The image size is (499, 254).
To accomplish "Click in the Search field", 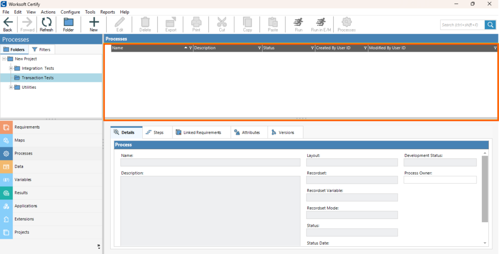I will 462,25.
